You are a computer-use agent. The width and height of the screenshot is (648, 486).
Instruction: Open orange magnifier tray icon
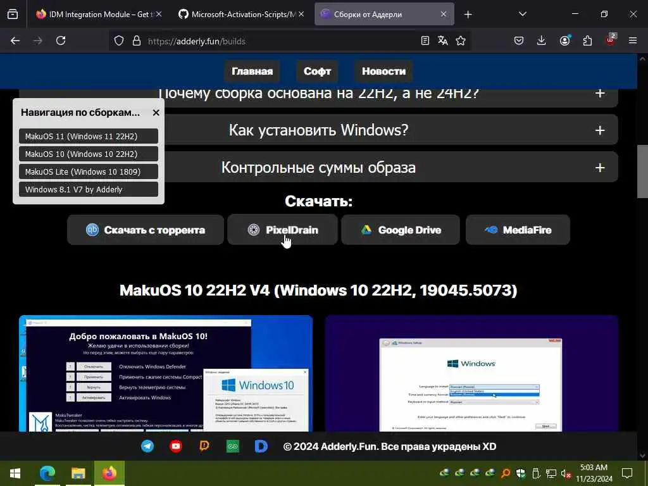[506, 473]
